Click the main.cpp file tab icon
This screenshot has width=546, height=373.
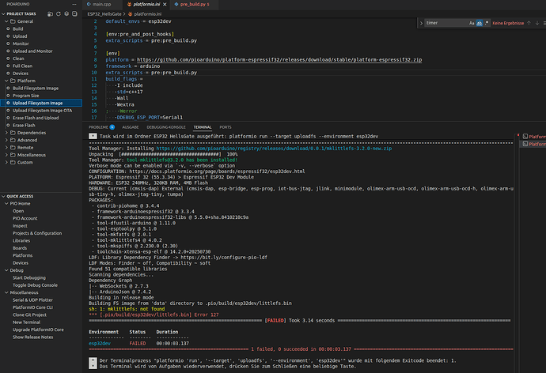89,5
